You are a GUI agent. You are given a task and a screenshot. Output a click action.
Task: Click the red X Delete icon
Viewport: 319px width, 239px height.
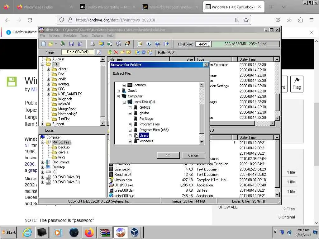[x=116, y=52]
